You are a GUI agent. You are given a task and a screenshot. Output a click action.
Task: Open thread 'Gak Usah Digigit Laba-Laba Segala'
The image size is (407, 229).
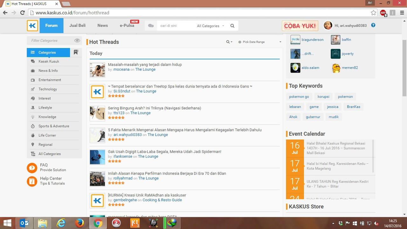tap(164, 152)
